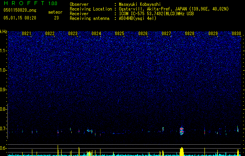Click the Receiver field label
The image size is (245, 156).
(x=79, y=14)
